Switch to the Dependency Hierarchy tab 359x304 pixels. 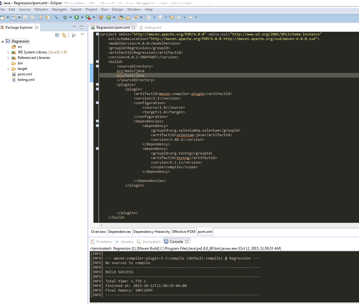point(151,232)
